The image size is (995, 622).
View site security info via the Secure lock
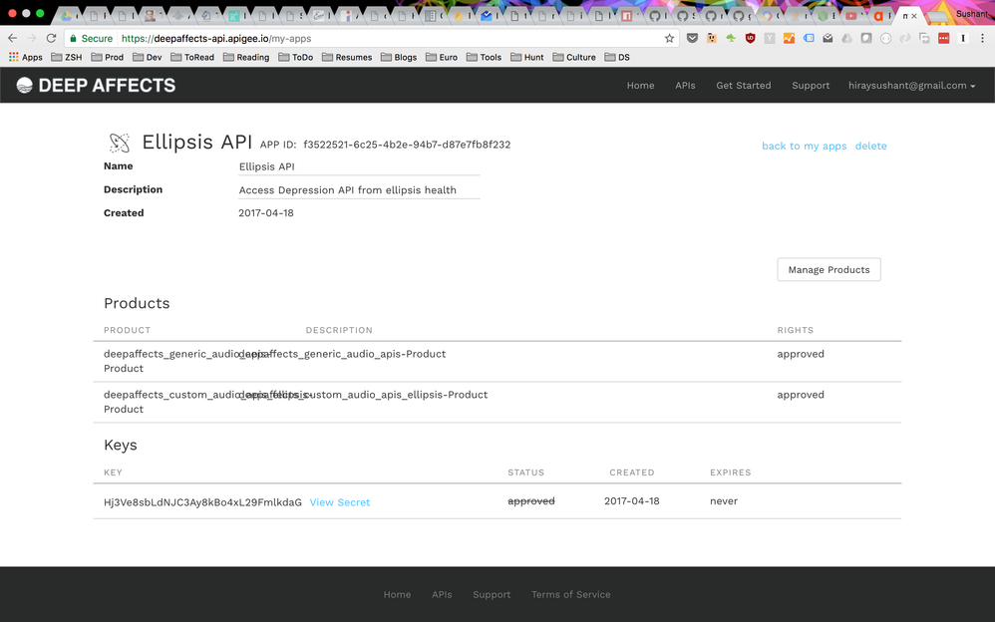[x=92, y=38]
